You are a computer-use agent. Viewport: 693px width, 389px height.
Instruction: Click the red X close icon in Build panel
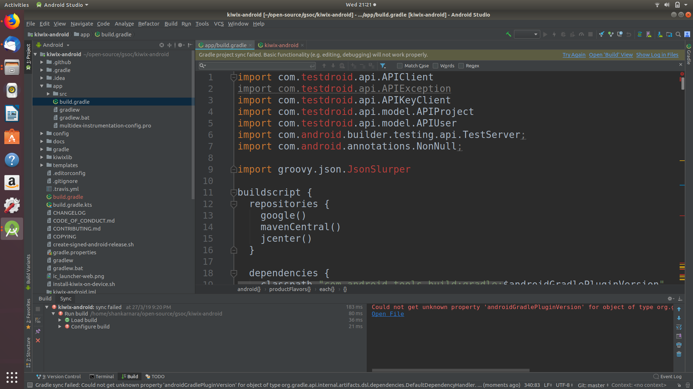(38, 340)
